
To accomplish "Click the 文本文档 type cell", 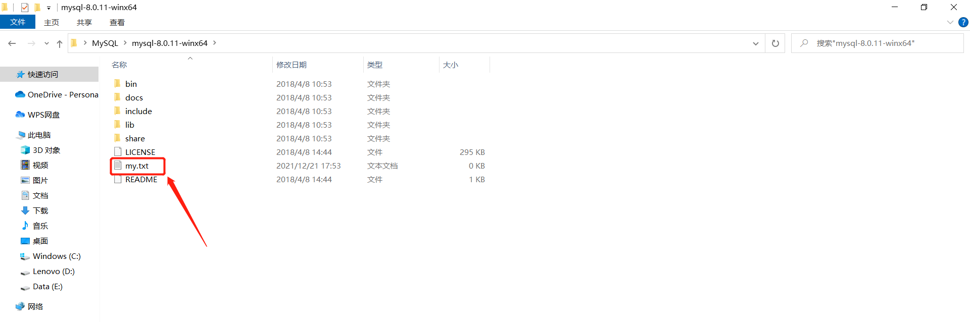I will [382, 166].
